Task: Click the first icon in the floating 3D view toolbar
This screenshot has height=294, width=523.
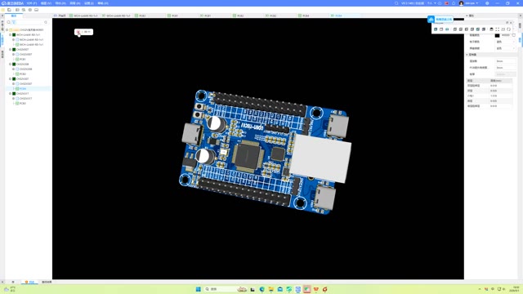Action: [436, 29]
